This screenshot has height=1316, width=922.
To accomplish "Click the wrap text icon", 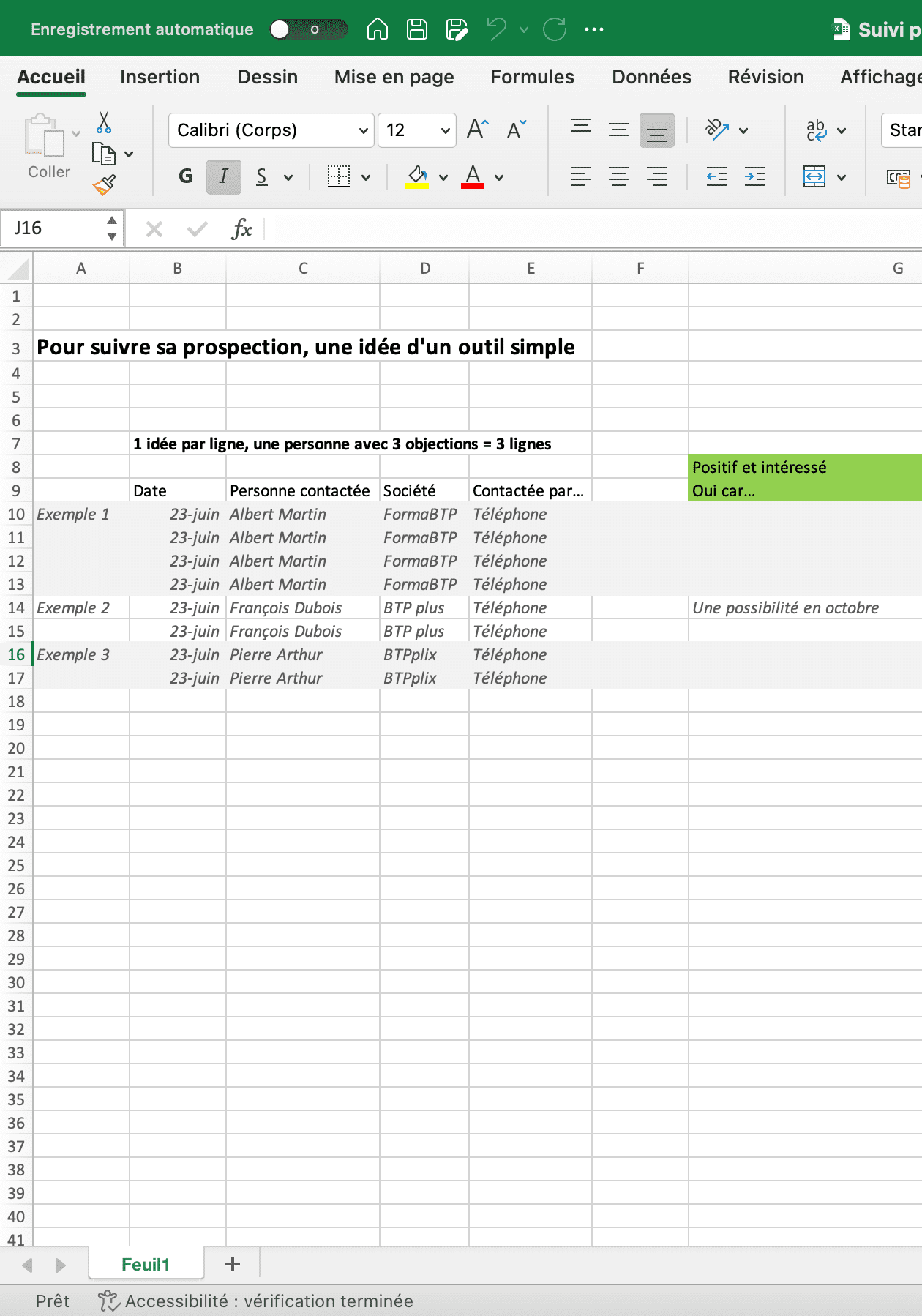I will (x=816, y=130).
